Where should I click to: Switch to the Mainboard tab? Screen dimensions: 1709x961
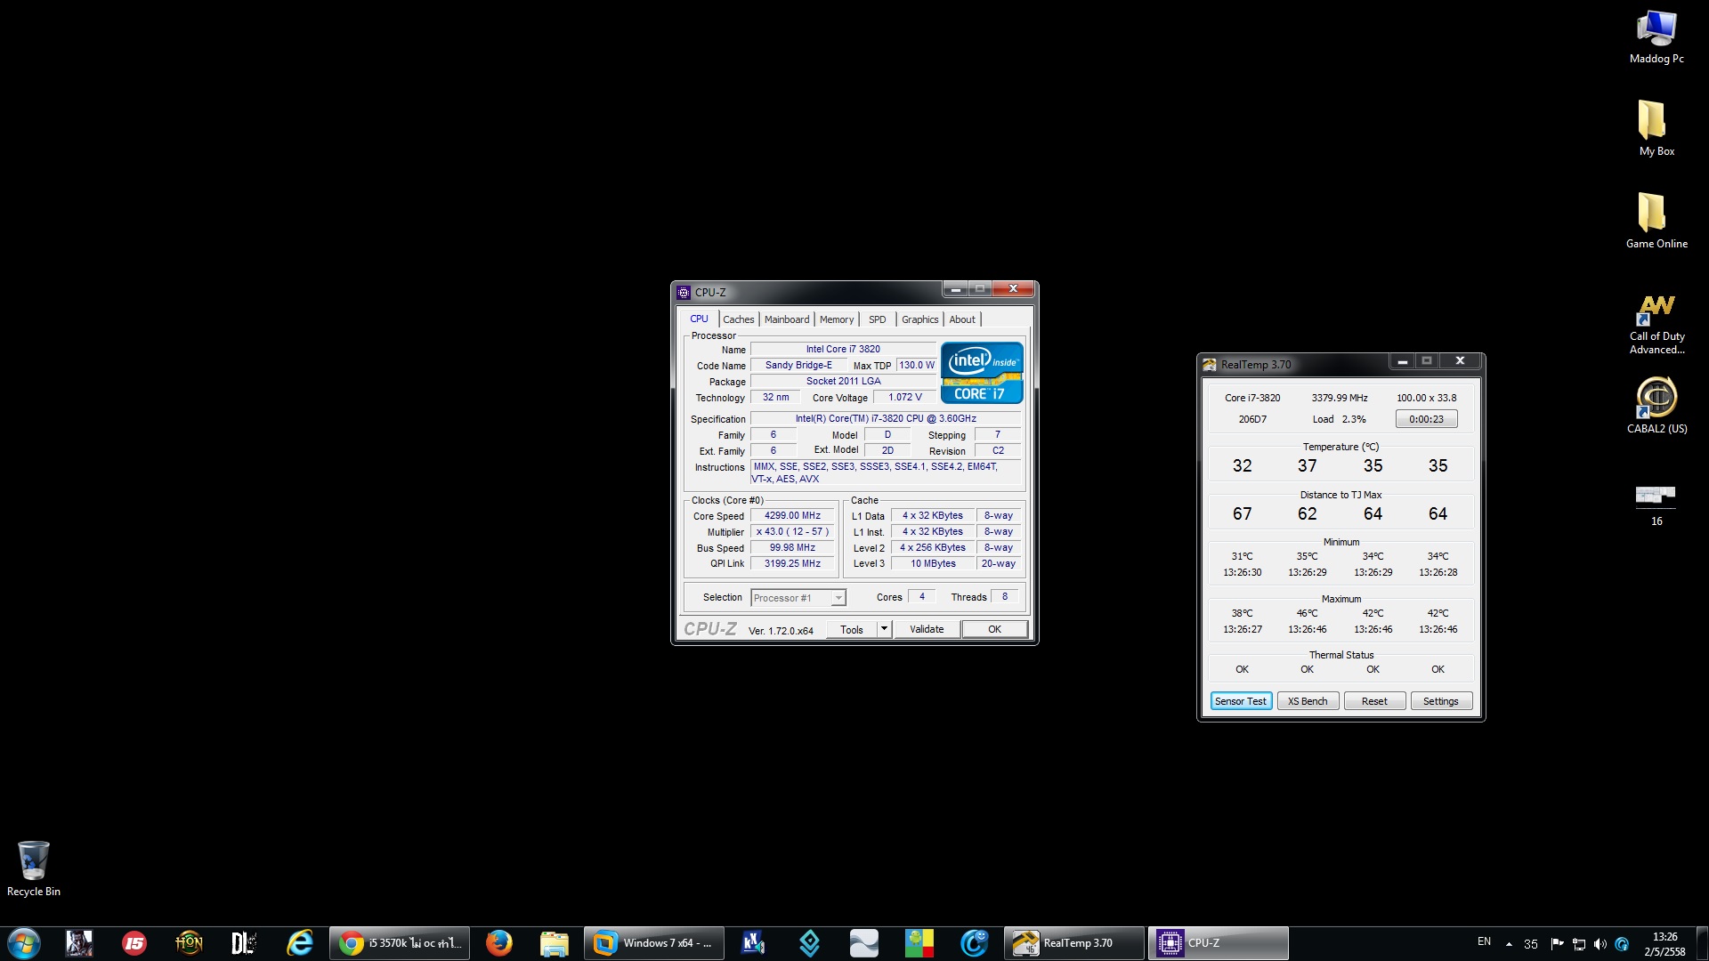786,319
